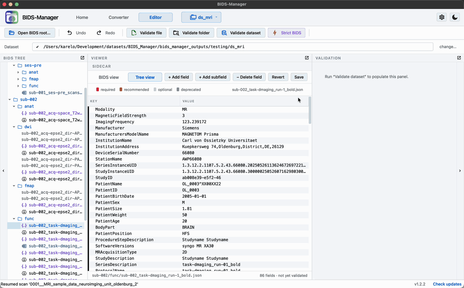Click the Redo toolbar button
This screenshot has width=464, height=288.
pos(106,33)
